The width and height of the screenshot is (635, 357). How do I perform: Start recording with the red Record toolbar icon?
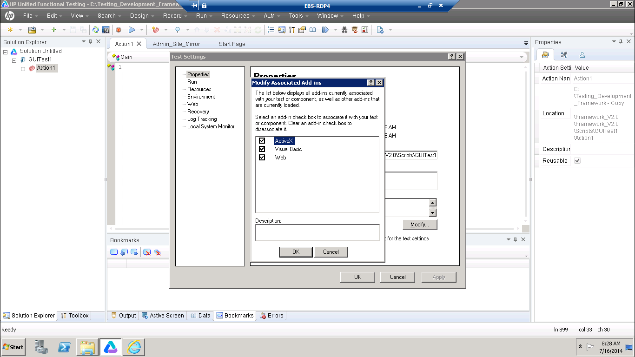coord(118,29)
